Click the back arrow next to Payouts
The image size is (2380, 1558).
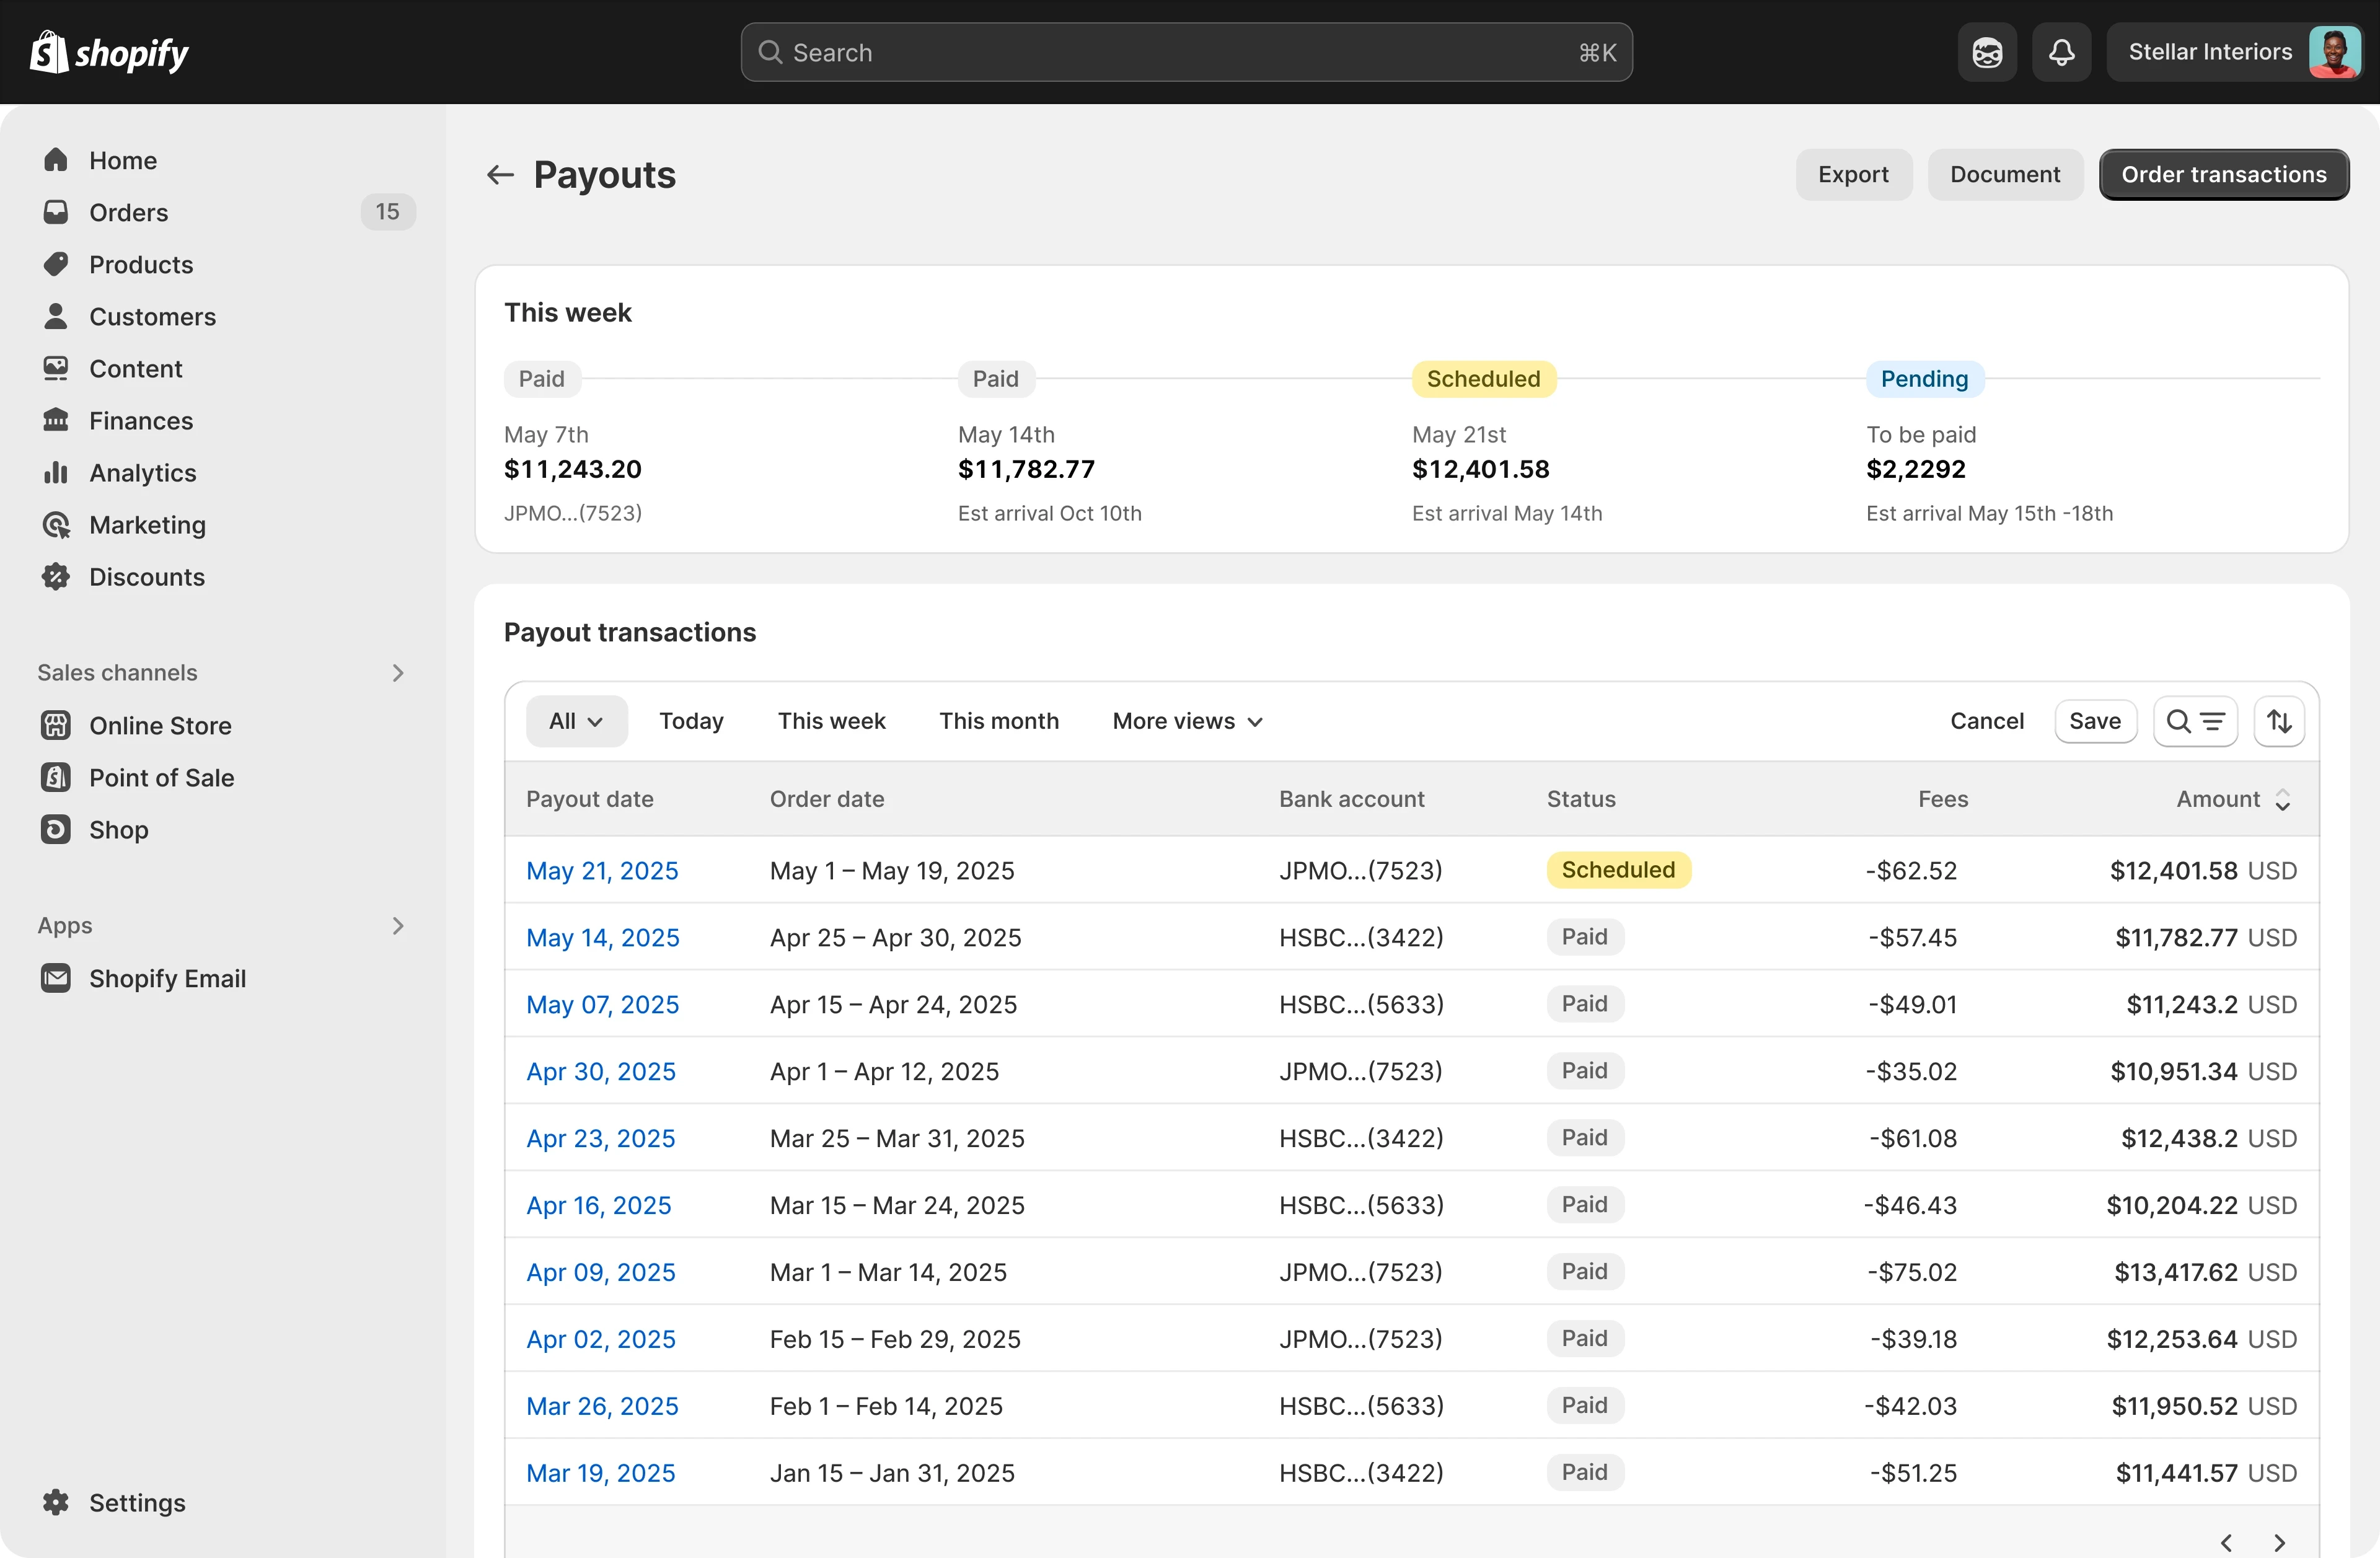click(x=500, y=175)
